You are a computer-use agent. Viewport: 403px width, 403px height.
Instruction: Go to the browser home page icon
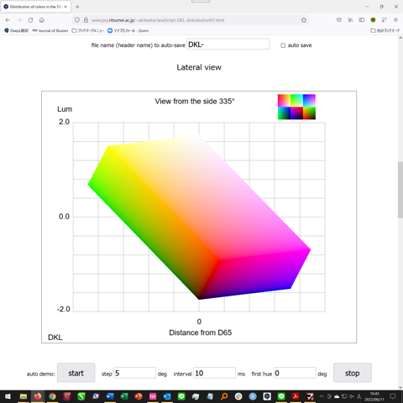click(42, 20)
